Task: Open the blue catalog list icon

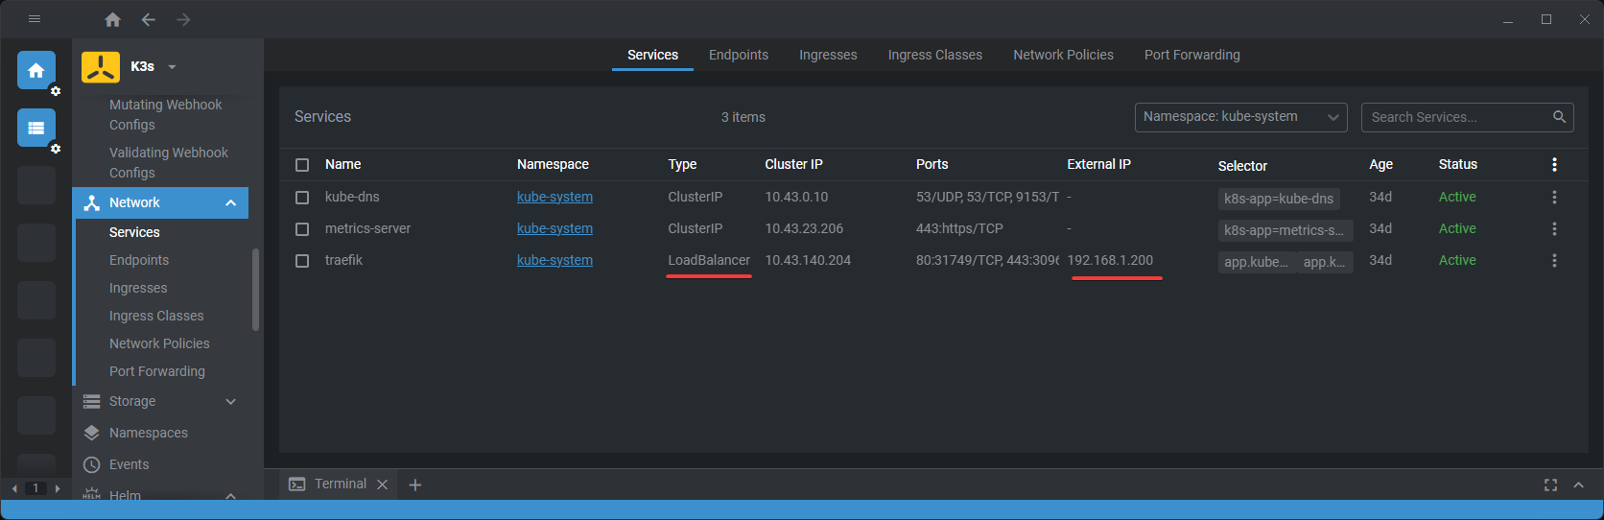Action: point(36,128)
